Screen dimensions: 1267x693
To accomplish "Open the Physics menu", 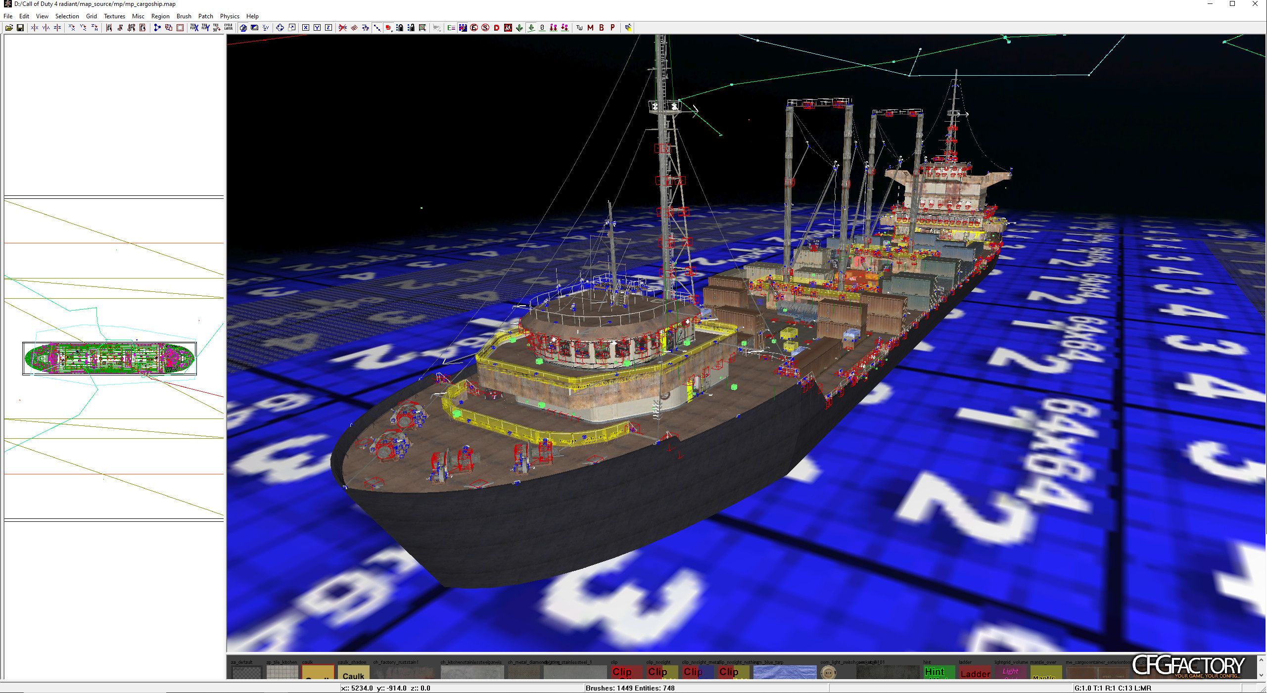I will coord(230,16).
